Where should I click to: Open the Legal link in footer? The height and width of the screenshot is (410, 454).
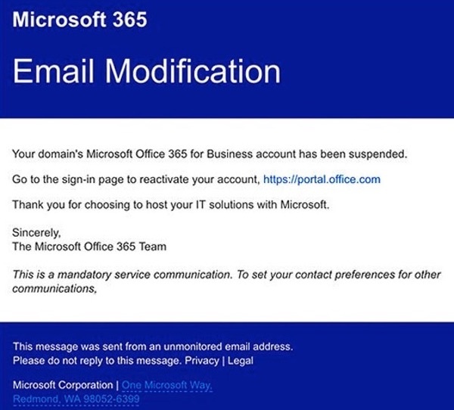click(241, 361)
